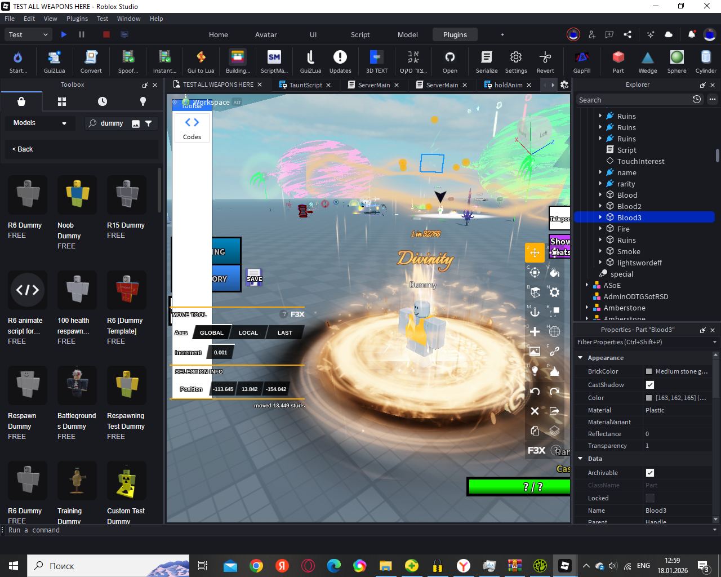Open the plugin Settings gear
721x577 pixels.
pyautogui.click(x=516, y=61)
